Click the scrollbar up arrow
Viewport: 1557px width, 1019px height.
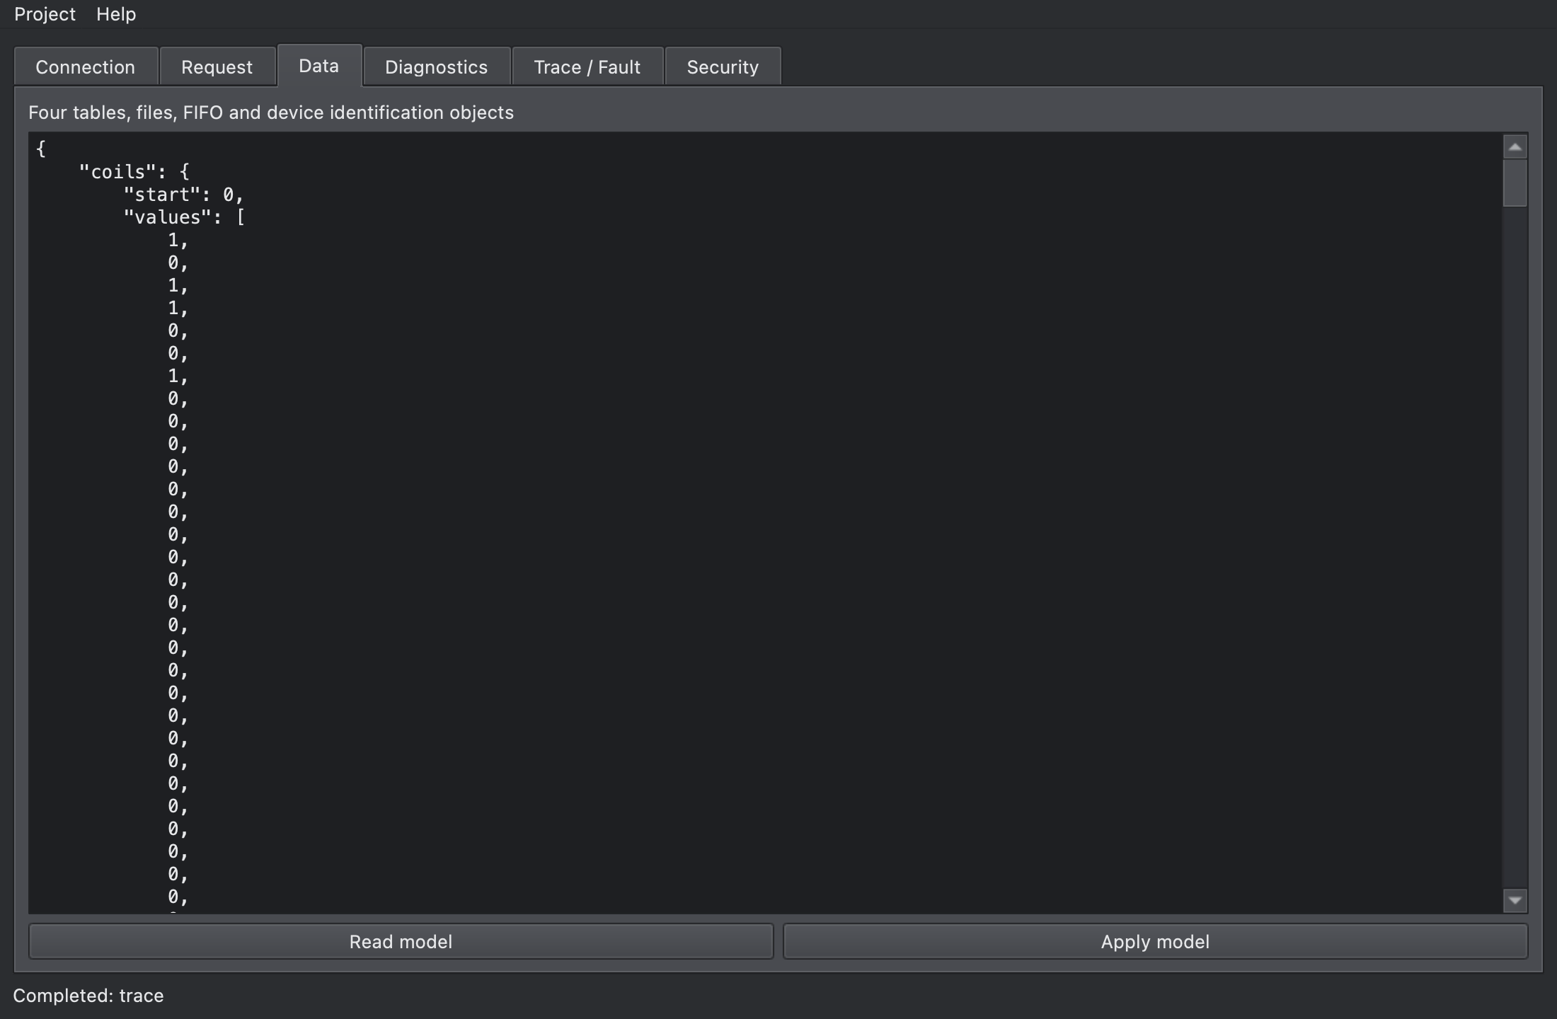[1515, 147]
